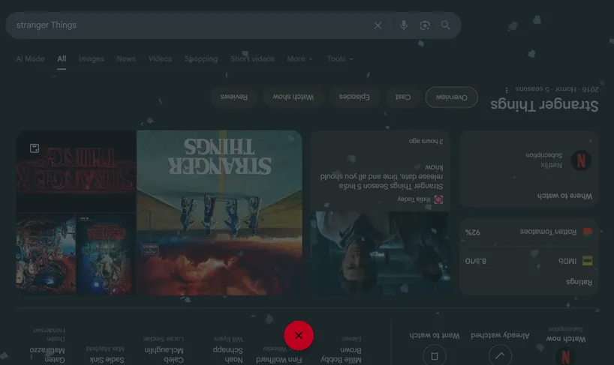
Task: Open the three-dot menu beside 2016 Horror info
Action: pyautogui.click(x=507, y=89)
